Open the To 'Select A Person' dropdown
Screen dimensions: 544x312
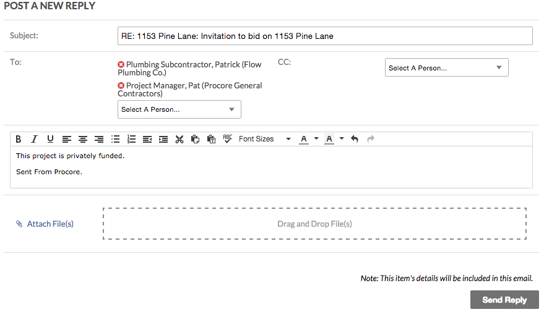[x=179, y=109]
